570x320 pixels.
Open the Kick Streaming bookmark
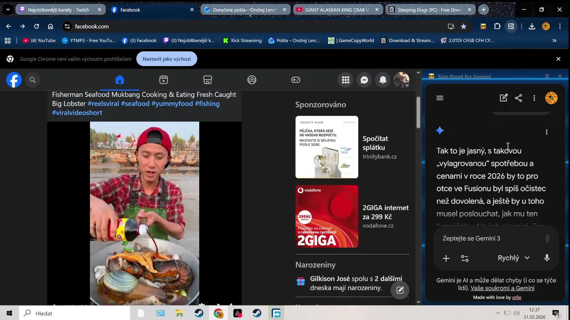(242, 40)
